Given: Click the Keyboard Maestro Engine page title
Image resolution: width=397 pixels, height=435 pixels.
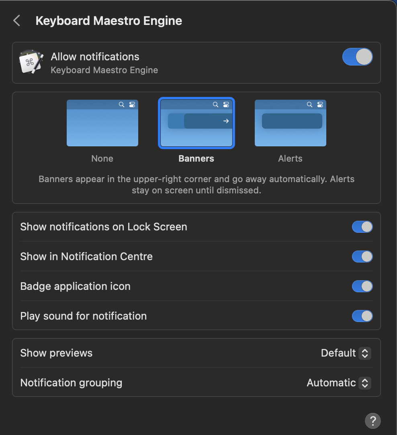Looking at the screenshot, I should click(109, 21).
